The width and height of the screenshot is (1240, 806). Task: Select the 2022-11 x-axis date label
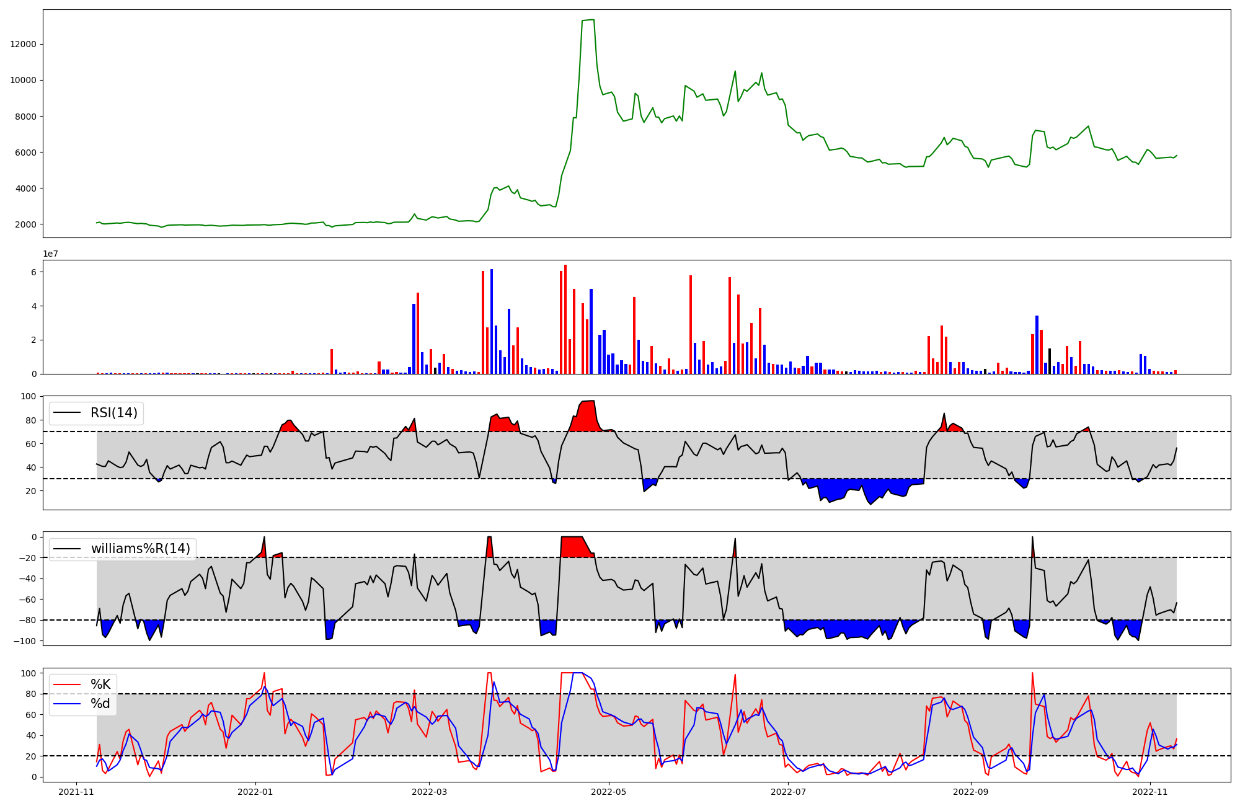(1150, 792)
